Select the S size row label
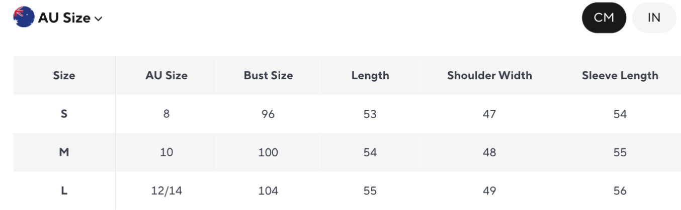681x210 pixels. [x=64, y=114]
